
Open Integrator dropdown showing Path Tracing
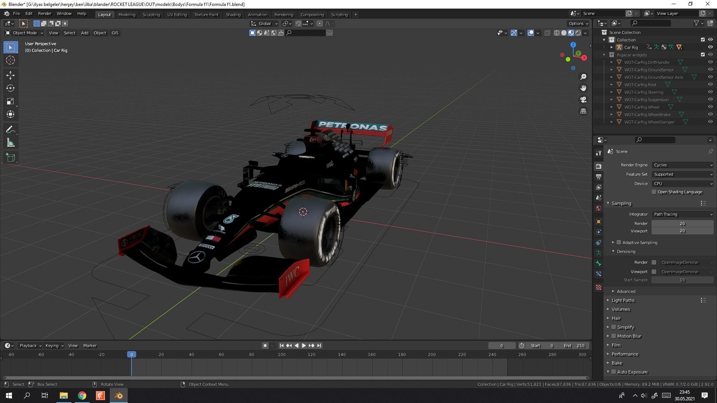[683, 214]
